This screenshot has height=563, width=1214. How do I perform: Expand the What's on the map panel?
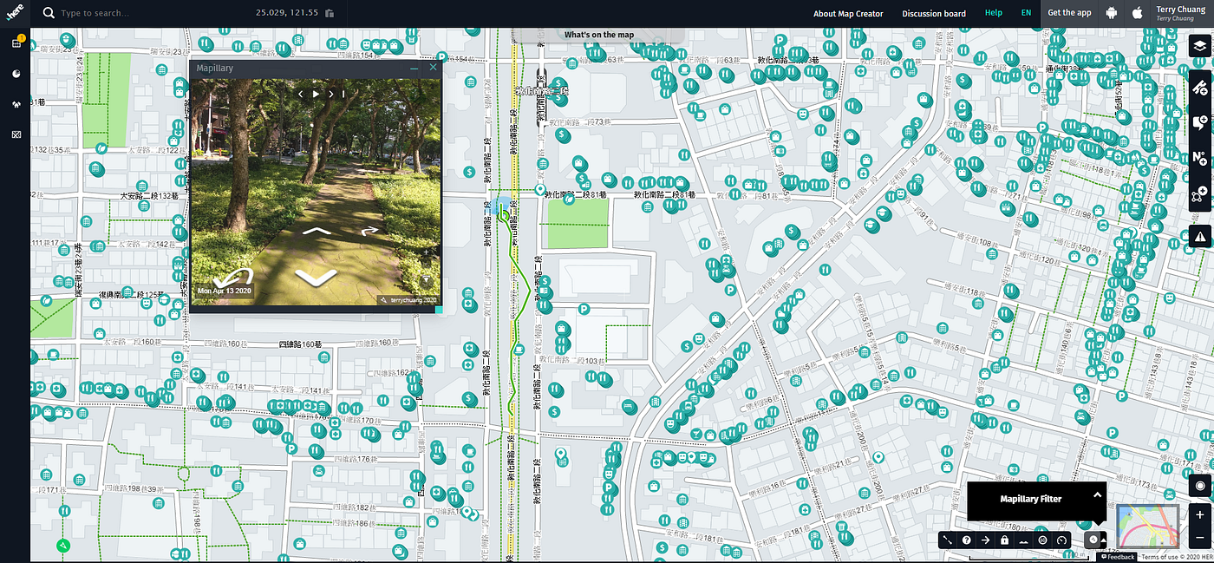[599, 35]
